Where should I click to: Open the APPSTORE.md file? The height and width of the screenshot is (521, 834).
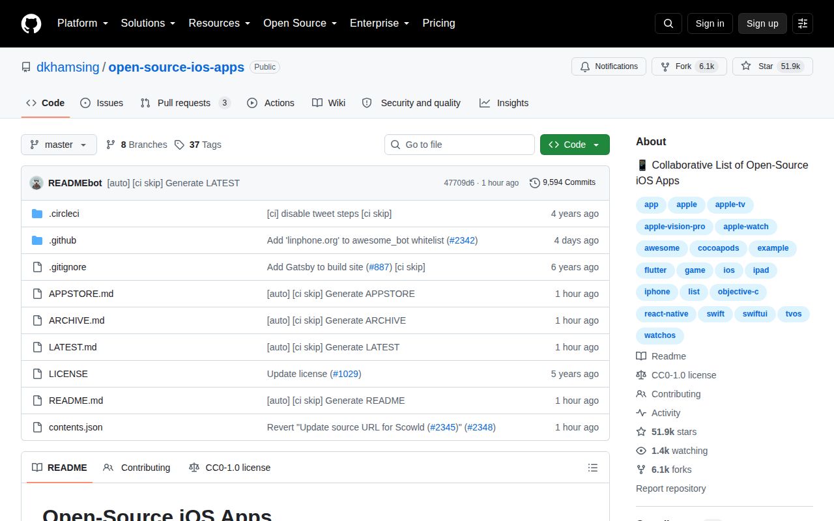(81, 294)
